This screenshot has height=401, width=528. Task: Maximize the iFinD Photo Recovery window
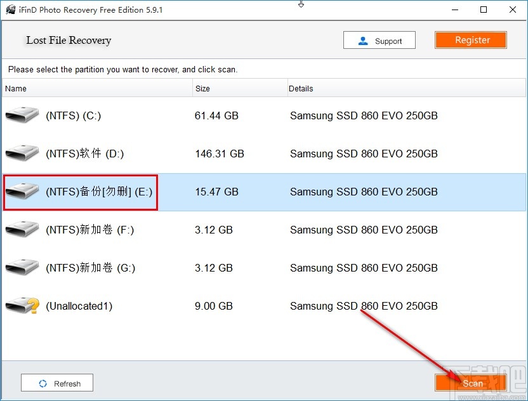[x=484, y=10]
